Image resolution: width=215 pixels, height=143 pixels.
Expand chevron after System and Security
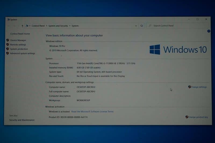[70, 26]
